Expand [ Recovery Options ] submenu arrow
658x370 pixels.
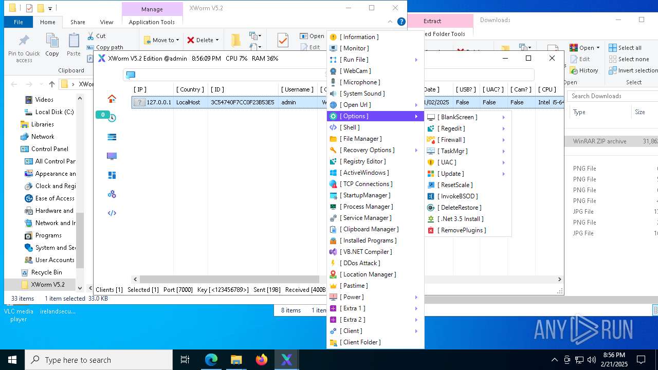point(416,150)
